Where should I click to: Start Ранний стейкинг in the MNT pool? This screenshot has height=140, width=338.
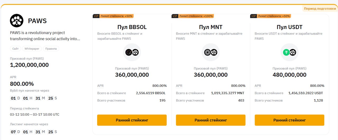click(x=211, y=120)
